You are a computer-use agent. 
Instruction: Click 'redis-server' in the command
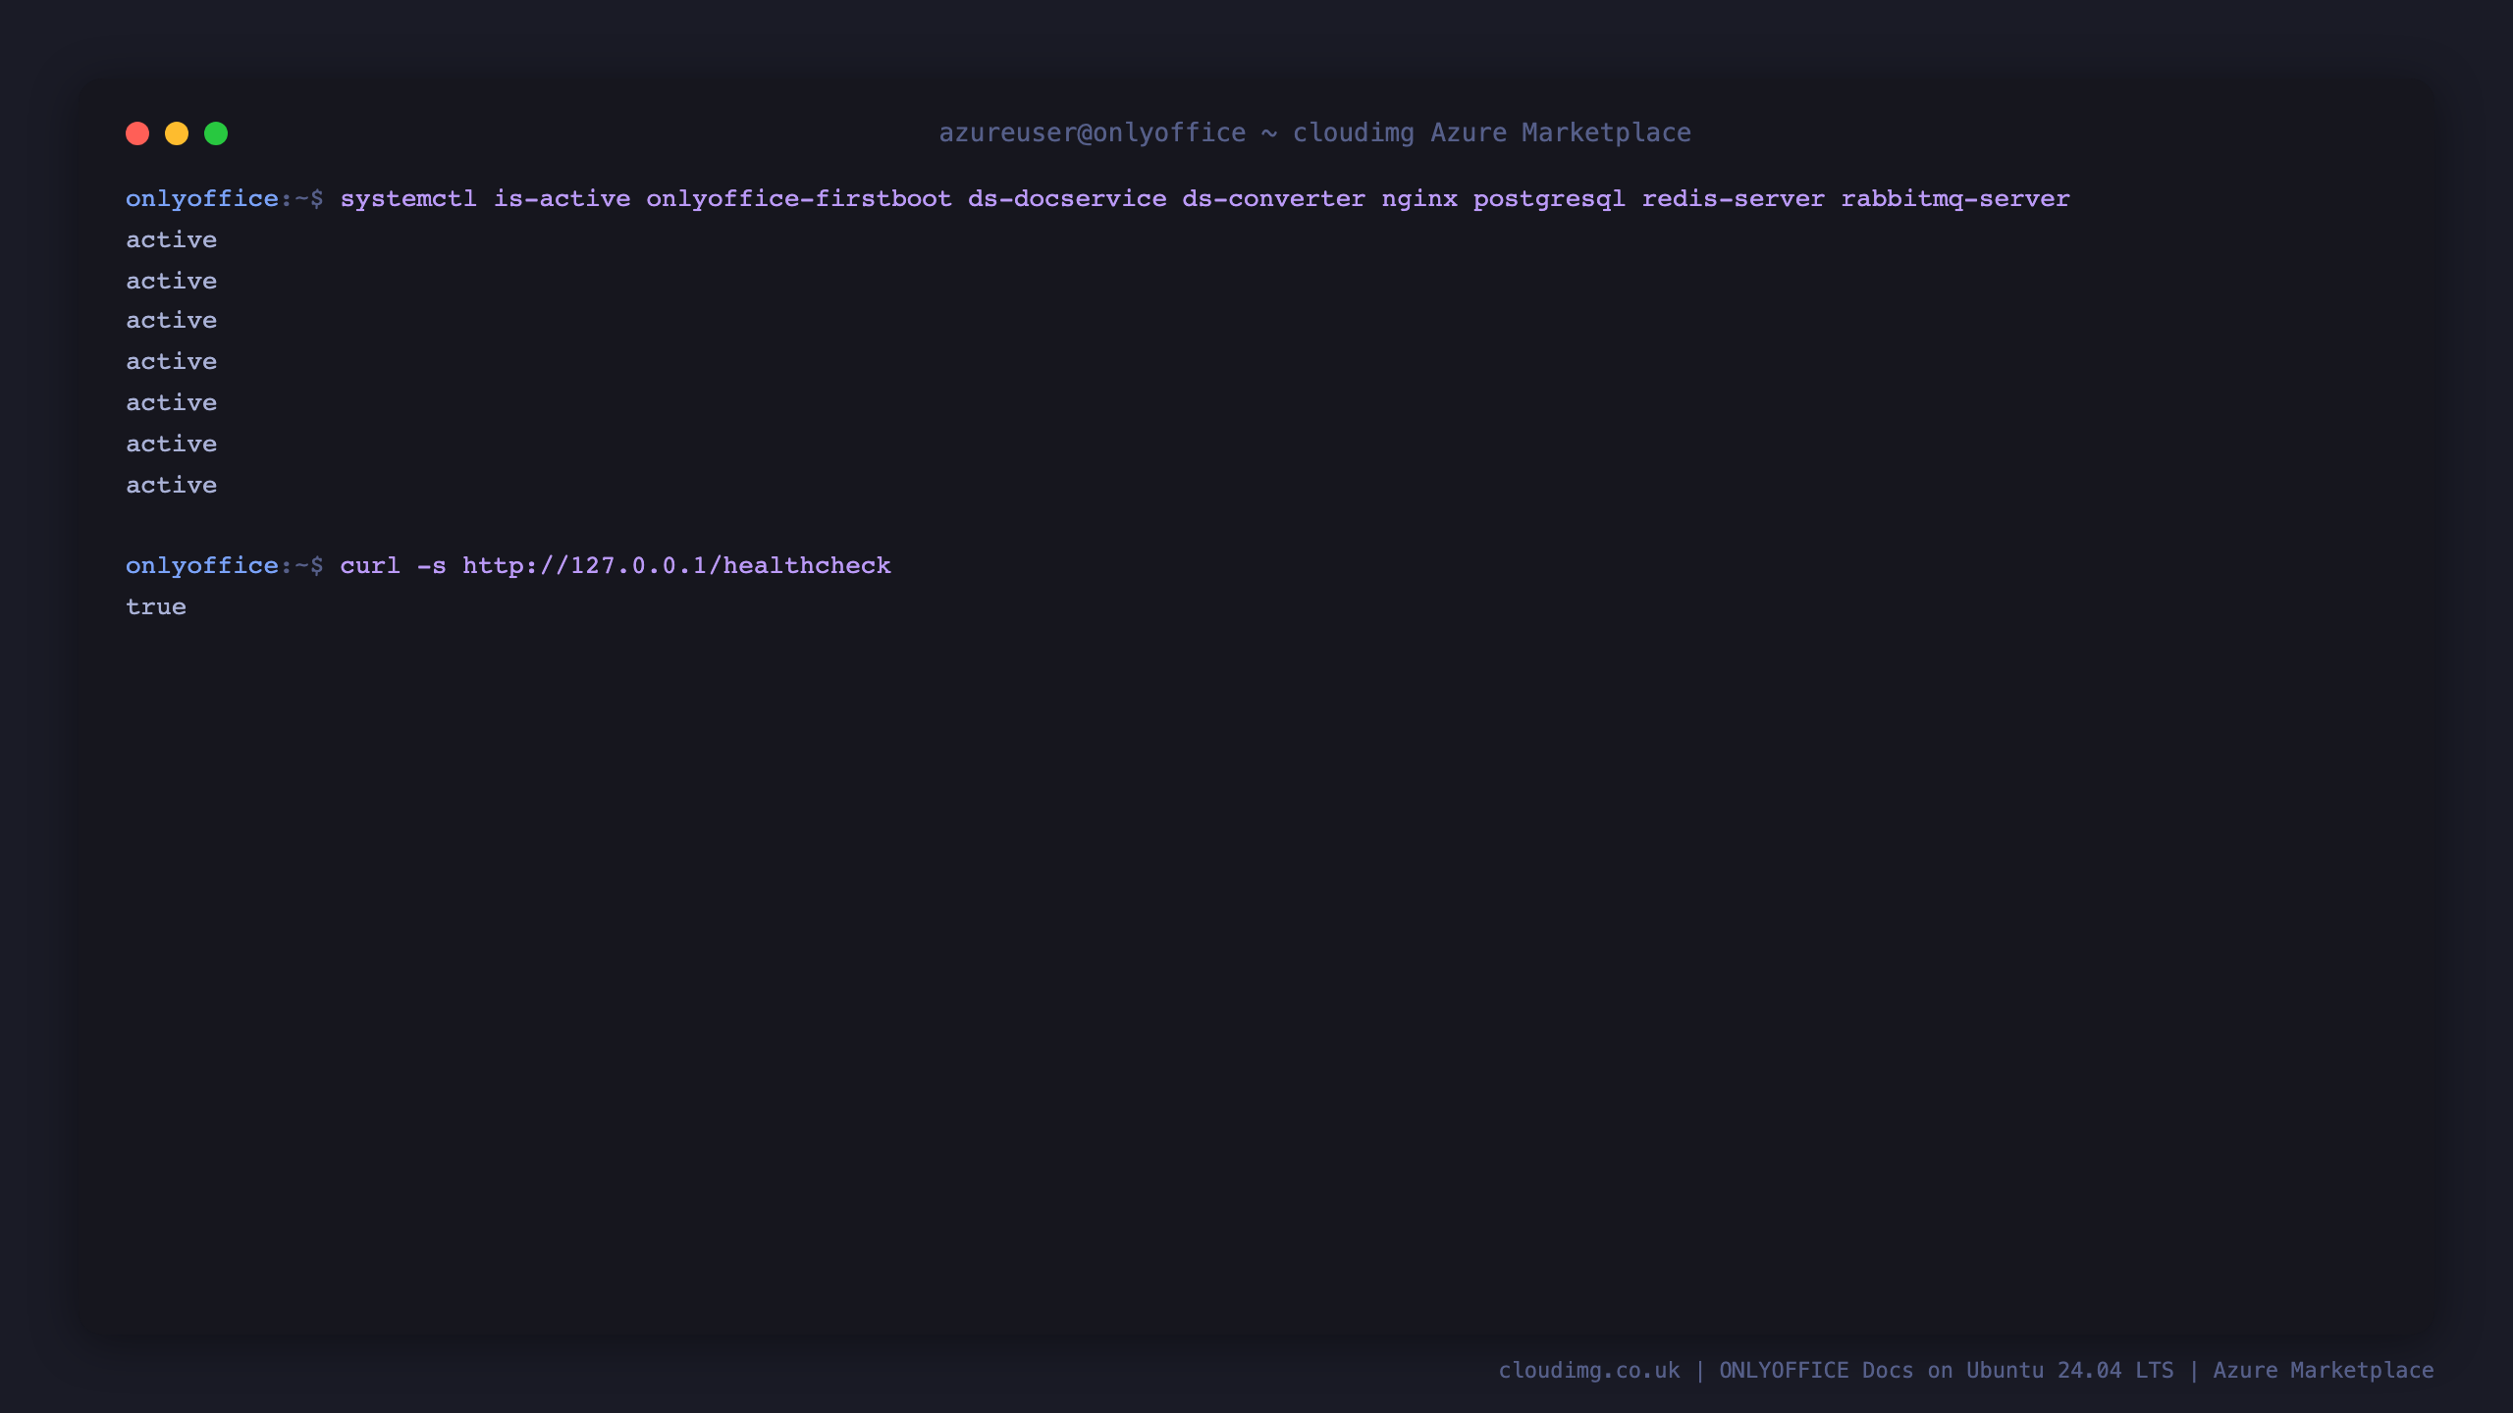coord(1734,198)
